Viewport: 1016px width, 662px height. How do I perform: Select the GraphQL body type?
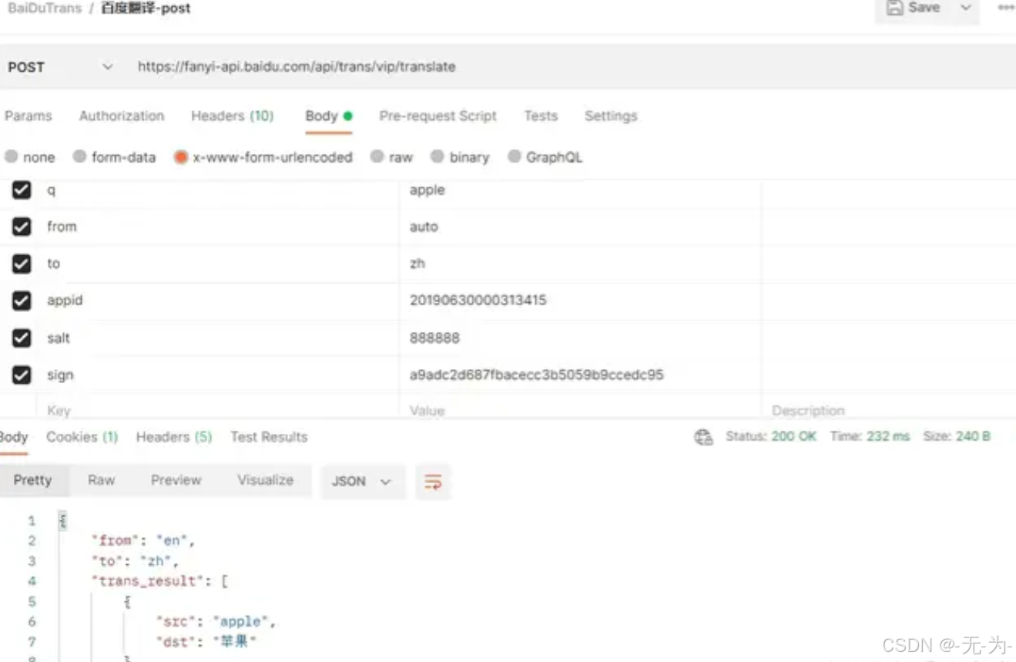(x=545, y=157)
